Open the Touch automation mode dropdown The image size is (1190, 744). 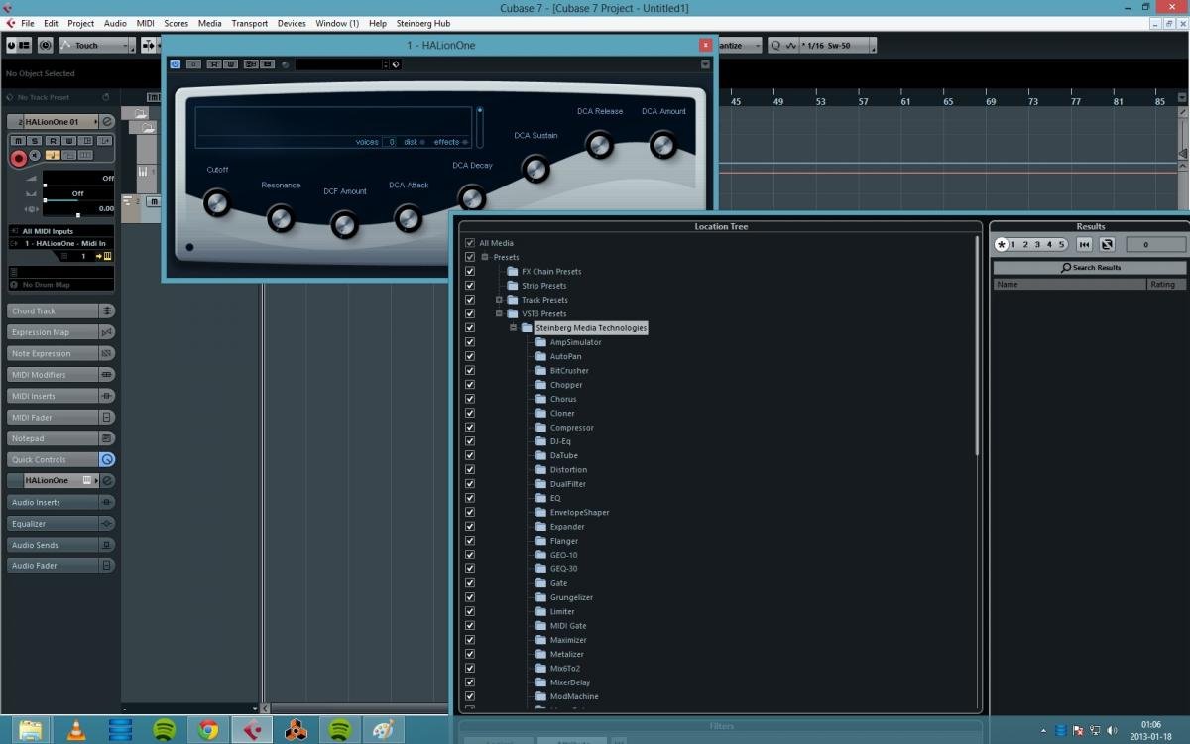pos(96,45)
